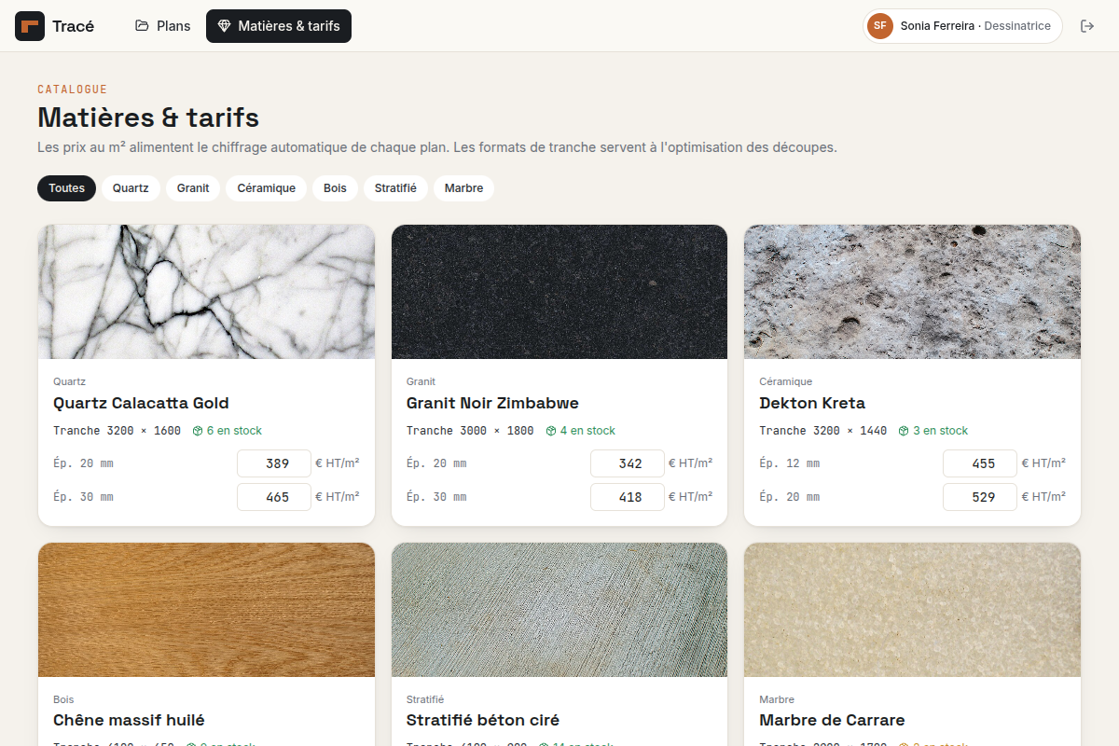Select the Bois filter chip
The width and height of the screenshot is (1119, 746).
point(335,188)
